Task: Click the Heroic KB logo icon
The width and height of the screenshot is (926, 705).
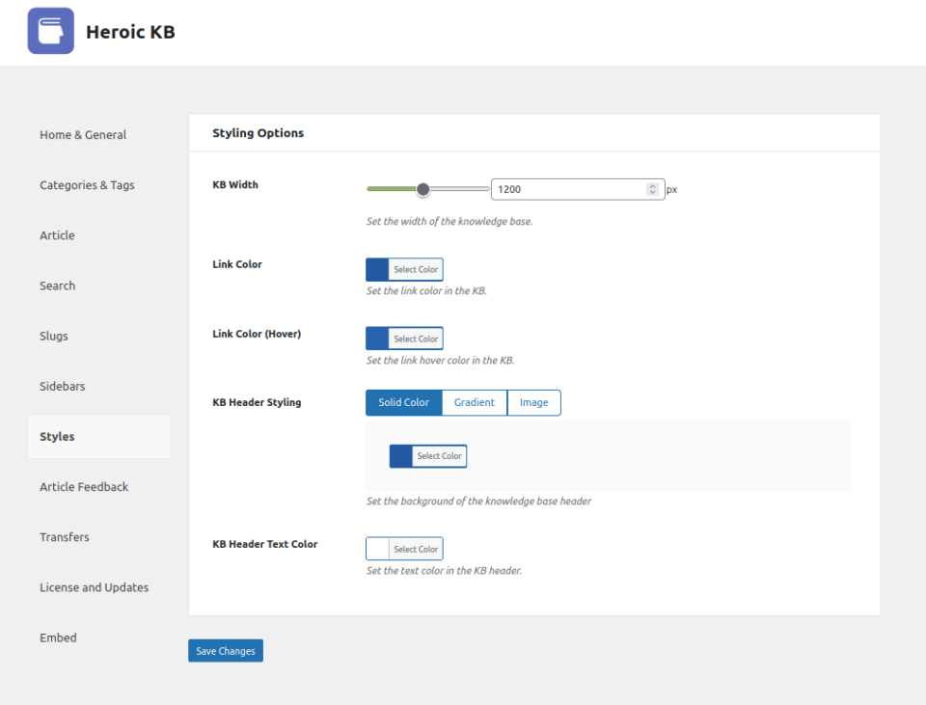Action: pos(49,30)
